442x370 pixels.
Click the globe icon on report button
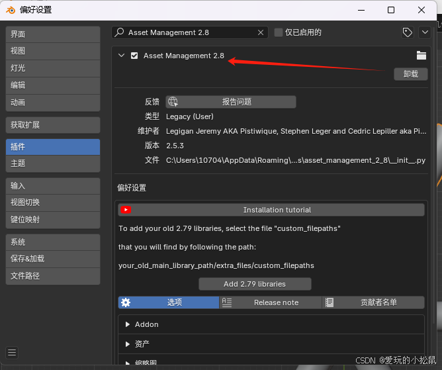tap(173, 102)
